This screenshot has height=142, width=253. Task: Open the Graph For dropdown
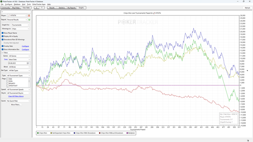point(21,25)
